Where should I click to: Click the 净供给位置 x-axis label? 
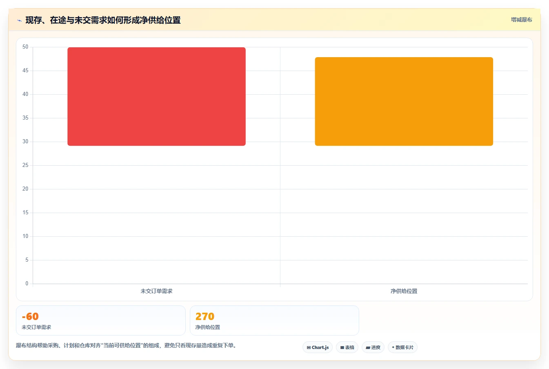click(404, 291)
